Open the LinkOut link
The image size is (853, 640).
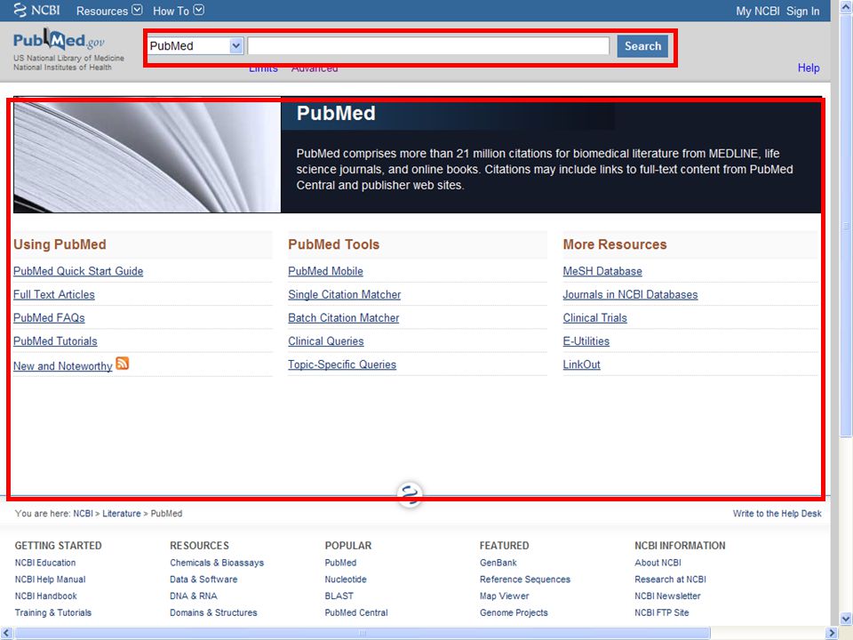click(581, 364)
